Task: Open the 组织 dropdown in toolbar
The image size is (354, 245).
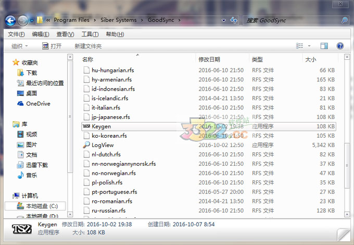Action: 19,46
